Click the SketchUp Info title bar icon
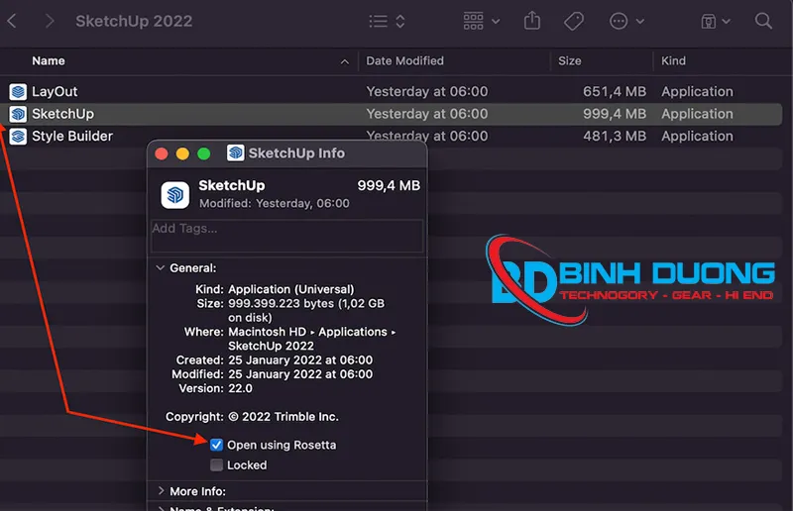This screenshot has width=793, height=511. (x=235, y=153)
